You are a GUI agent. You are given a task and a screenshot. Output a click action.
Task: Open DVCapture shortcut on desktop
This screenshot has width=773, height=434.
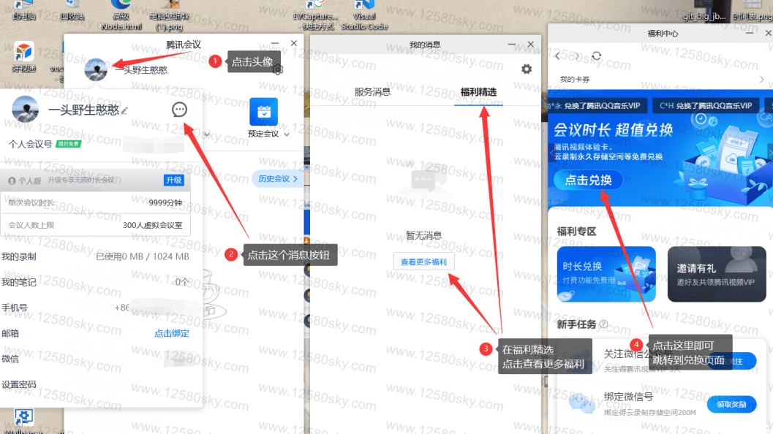315,15
